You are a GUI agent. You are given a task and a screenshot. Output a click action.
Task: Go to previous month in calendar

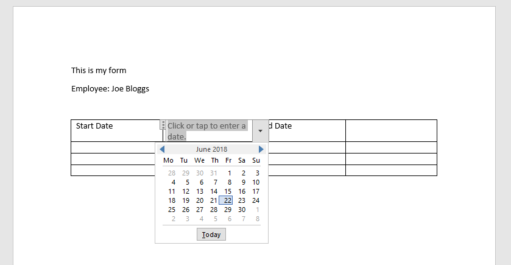(162, 149)
